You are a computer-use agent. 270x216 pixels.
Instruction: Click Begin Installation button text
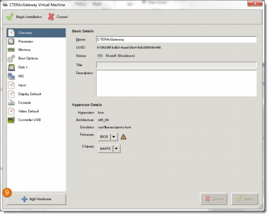[29, 17]
